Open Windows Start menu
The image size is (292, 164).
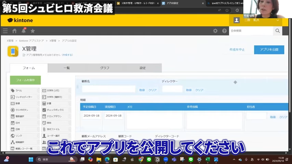31,160
